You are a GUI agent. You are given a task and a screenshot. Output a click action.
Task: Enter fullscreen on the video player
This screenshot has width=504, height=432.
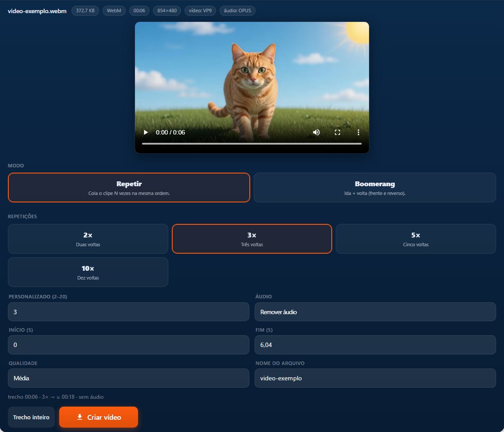coord(337,132)
